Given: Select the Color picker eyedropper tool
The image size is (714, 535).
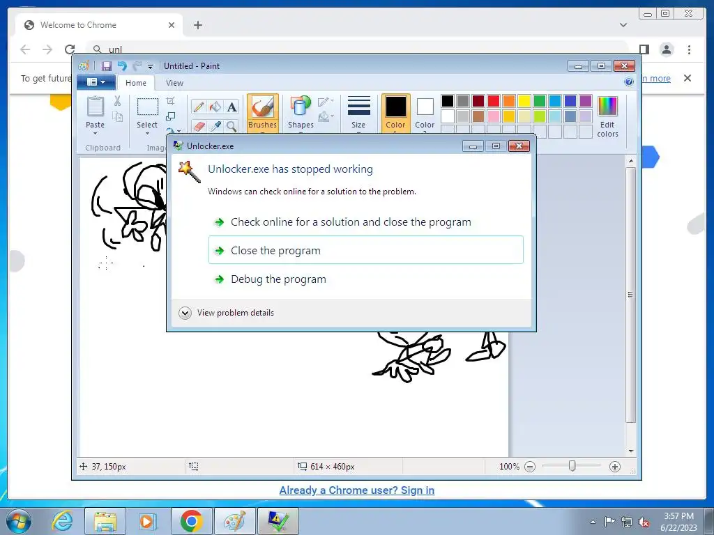Looking at the screenshot, I should pos(215,125).
